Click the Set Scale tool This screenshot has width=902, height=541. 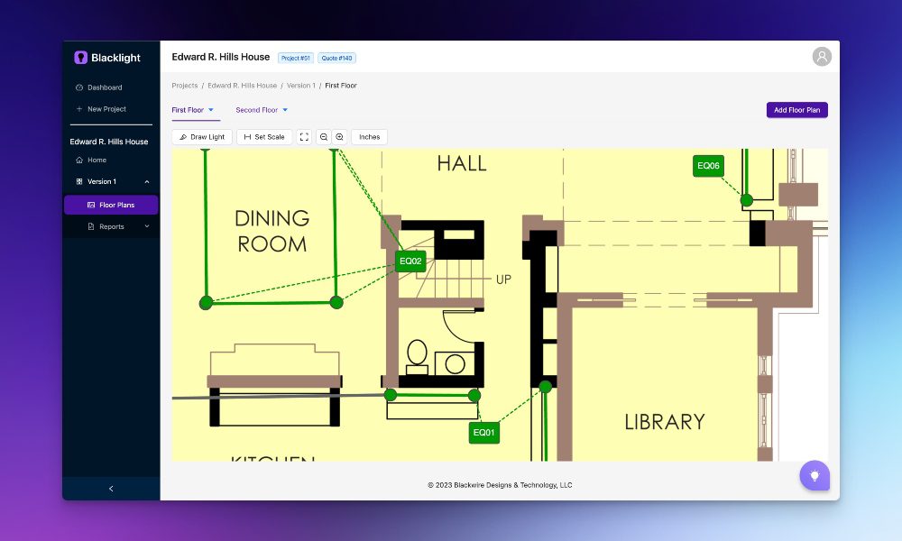264,137
